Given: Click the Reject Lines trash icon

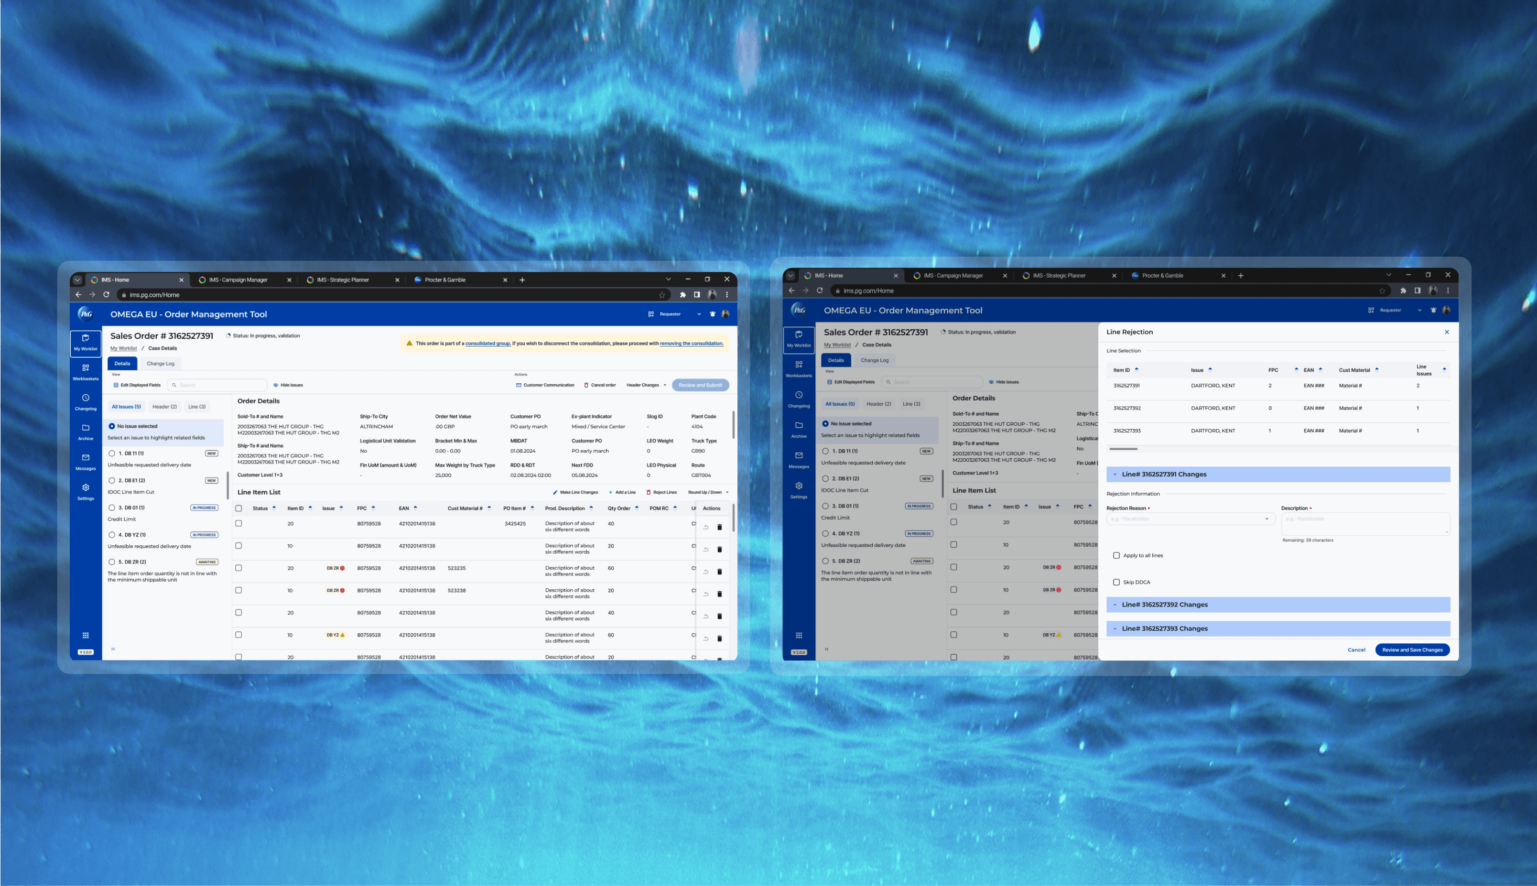Looking at the screenshot, I should pyautogui.click(x=648, y=492).
